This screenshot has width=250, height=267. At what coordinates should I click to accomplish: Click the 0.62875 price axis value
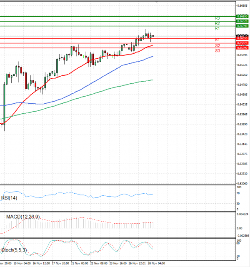242,154
